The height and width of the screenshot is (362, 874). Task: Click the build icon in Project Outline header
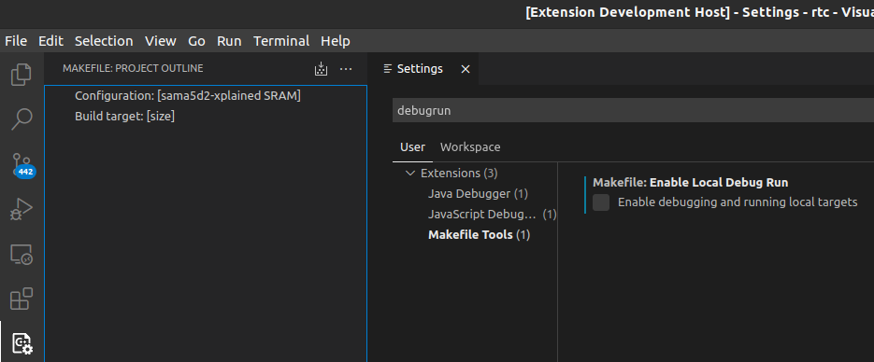click(321, 69)
